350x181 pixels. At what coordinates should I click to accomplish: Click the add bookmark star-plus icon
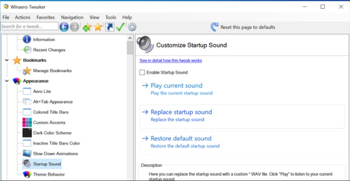point(87,27)
